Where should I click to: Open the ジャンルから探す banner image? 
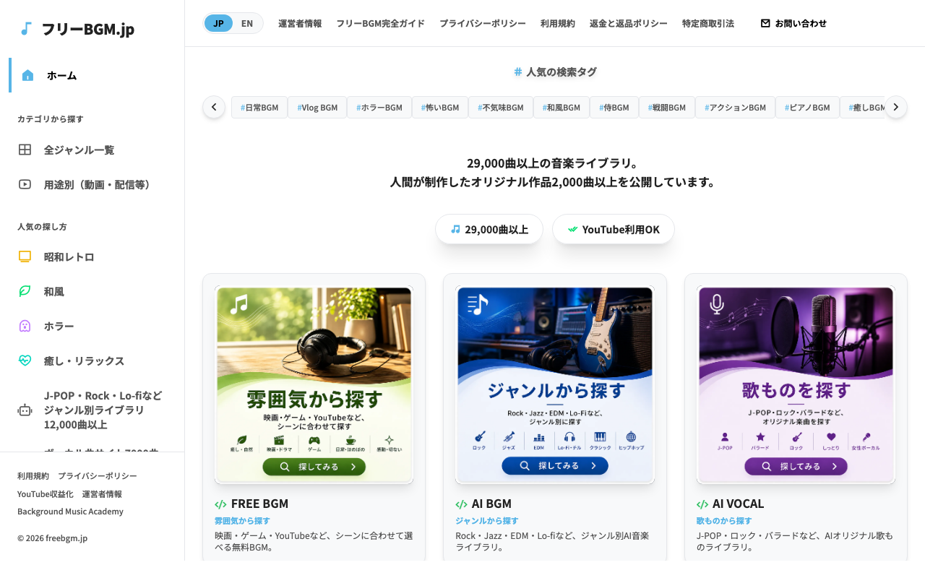click(x=555, y=385)
